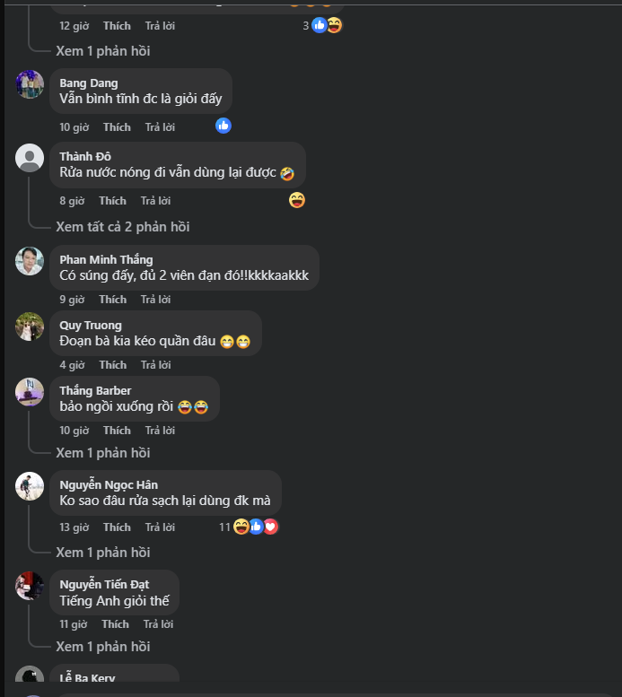Screen dimensions: 622x697
Task: Toggle Thích on Quy Truong's comment
Action: [x=113, y=365]
